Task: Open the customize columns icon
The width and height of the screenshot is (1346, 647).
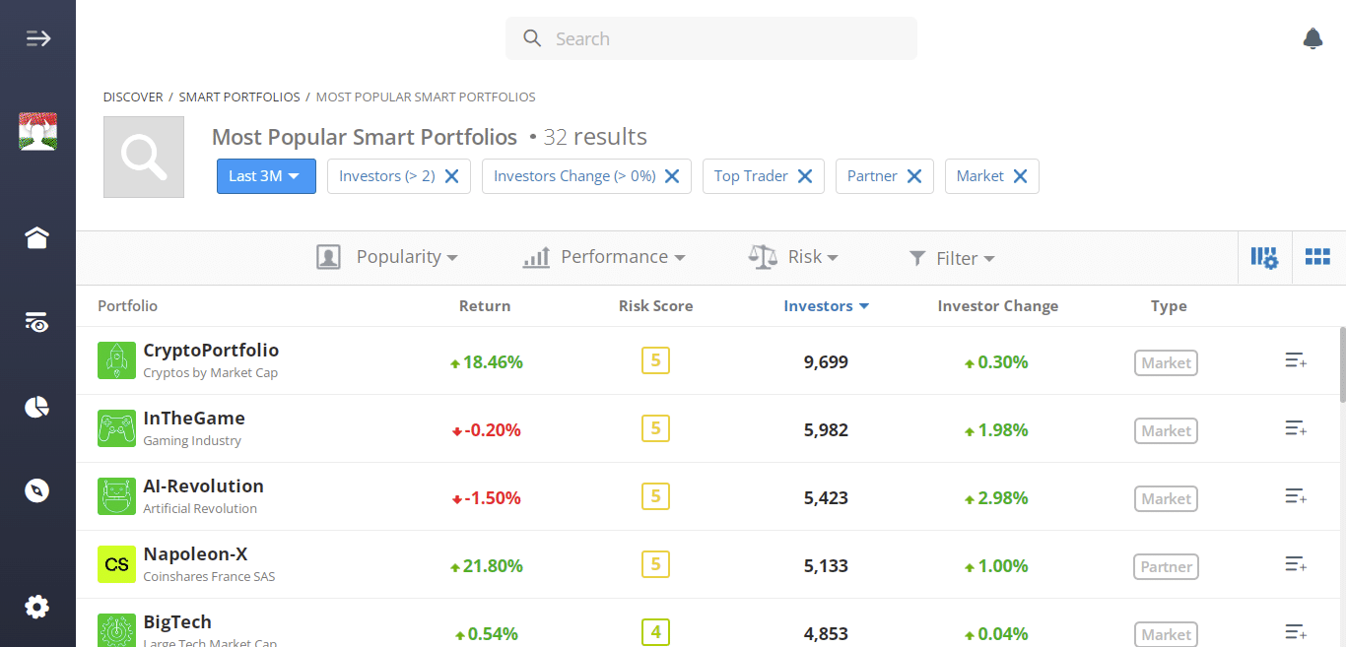Action: click(x=1264, y=257)
